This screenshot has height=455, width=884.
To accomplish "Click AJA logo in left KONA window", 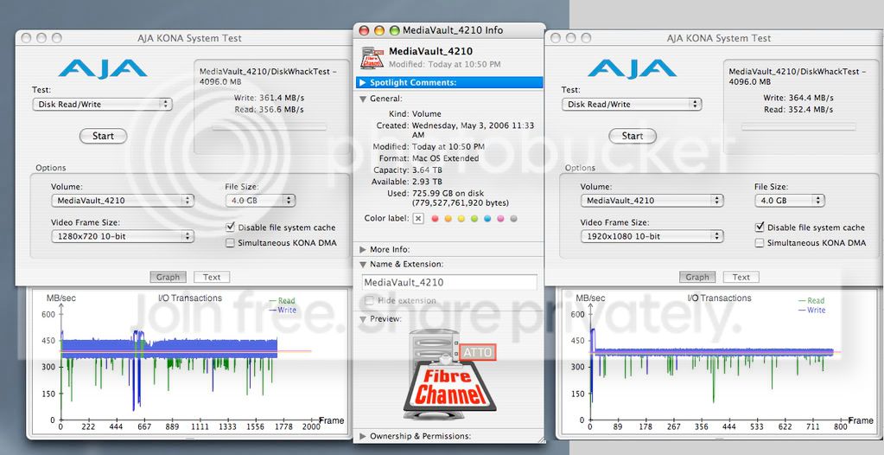I will click(102, 69).
